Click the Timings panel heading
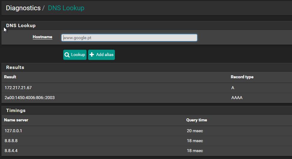The image size is (292, 159). tap(16, 110)
